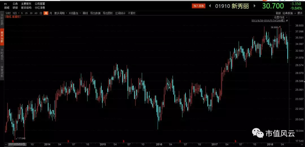Open the 技术分析 side tab

2,37
